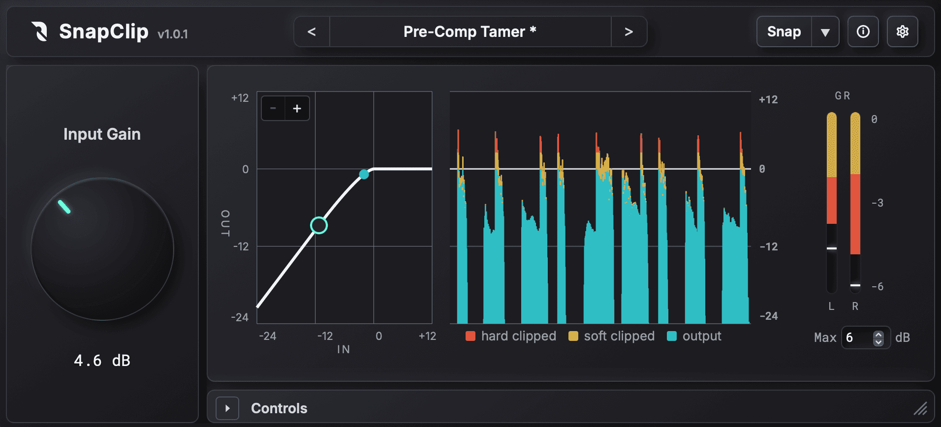Click the Input Gain knob
The height and width of the screenshot is (427, 941).
(102, 249)
